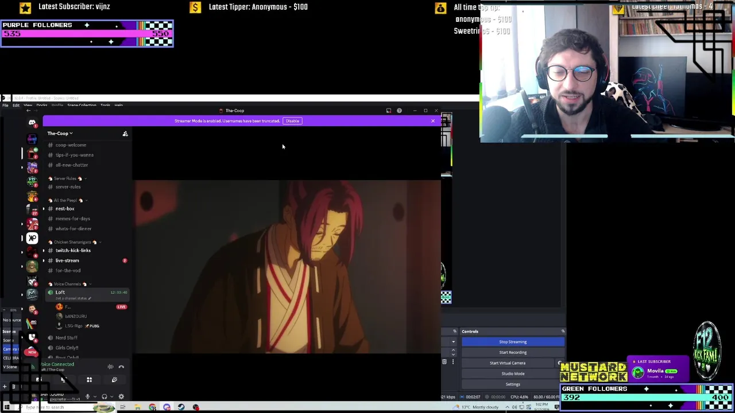Image resolution: width=735 pixels, height=413 pixels.
Task: Open Discord soundboard icon
Action: [114, 380]
